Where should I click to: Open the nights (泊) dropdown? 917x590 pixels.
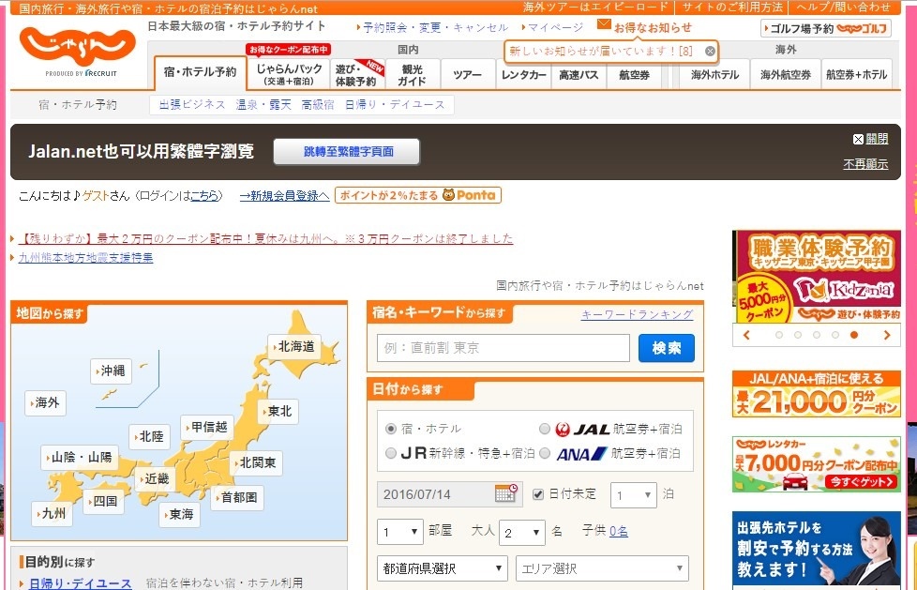[633, 495]
